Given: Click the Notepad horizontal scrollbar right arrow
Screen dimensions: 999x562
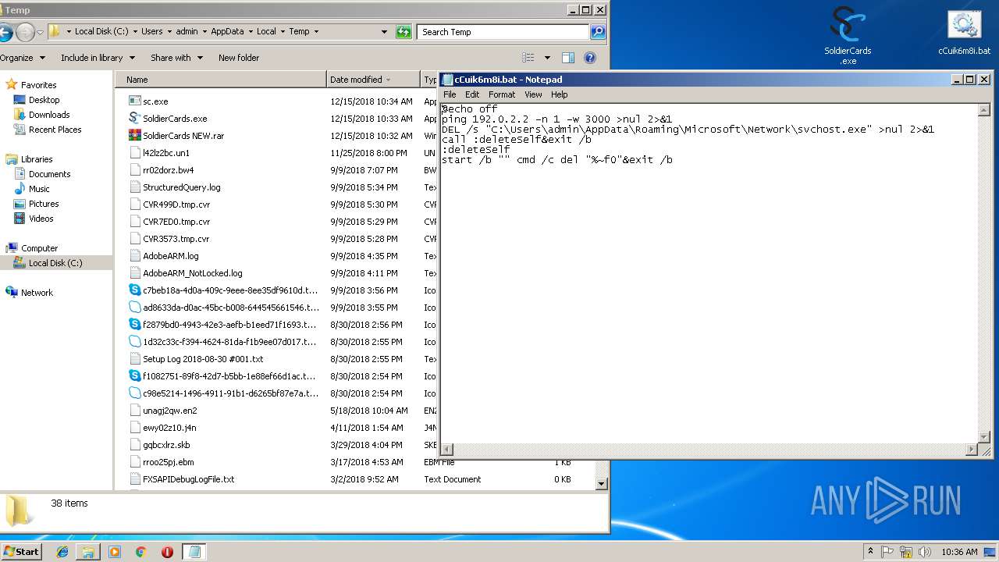Looking at the screenshot, I should coord(972,450).
